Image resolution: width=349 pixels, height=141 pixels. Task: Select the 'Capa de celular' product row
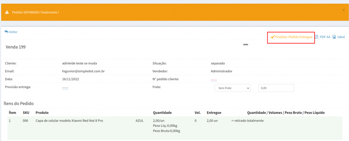[x=69, y=121]
